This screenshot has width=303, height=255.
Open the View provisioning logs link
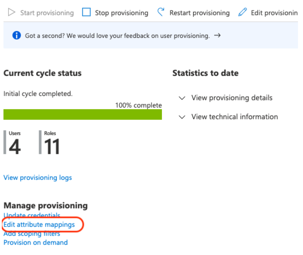pyautogui.click(x=37, y=178)
